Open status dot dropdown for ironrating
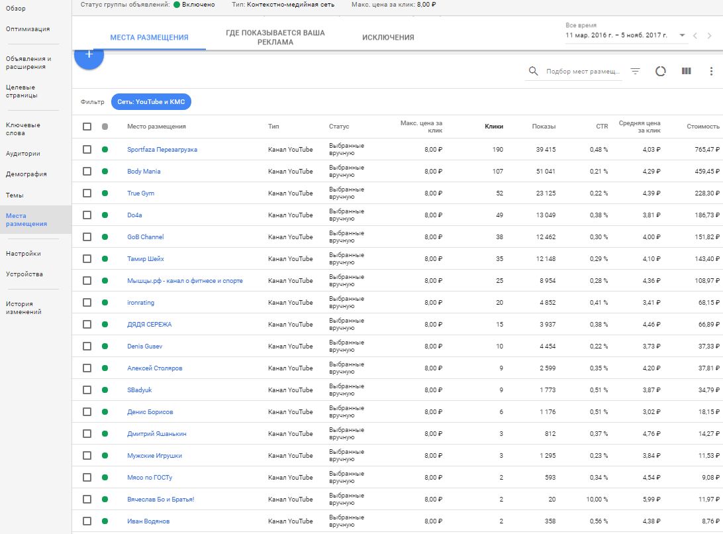Image resolution: width=723 pixels, height=534 pixels. [105, 303]
